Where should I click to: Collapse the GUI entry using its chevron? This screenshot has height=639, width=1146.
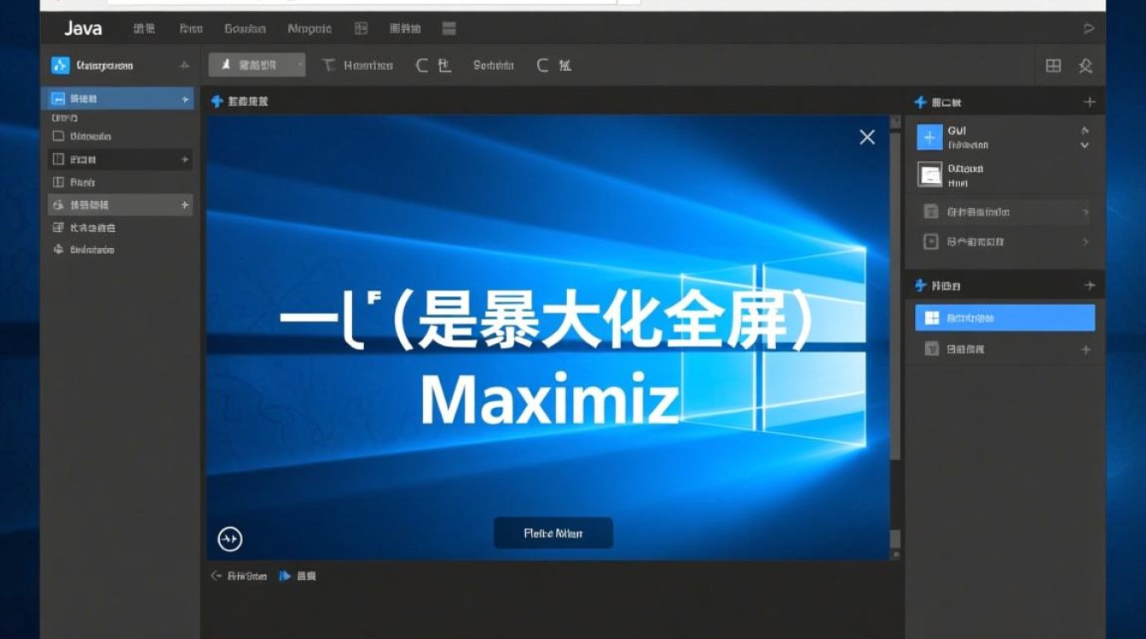point(1086,145)
